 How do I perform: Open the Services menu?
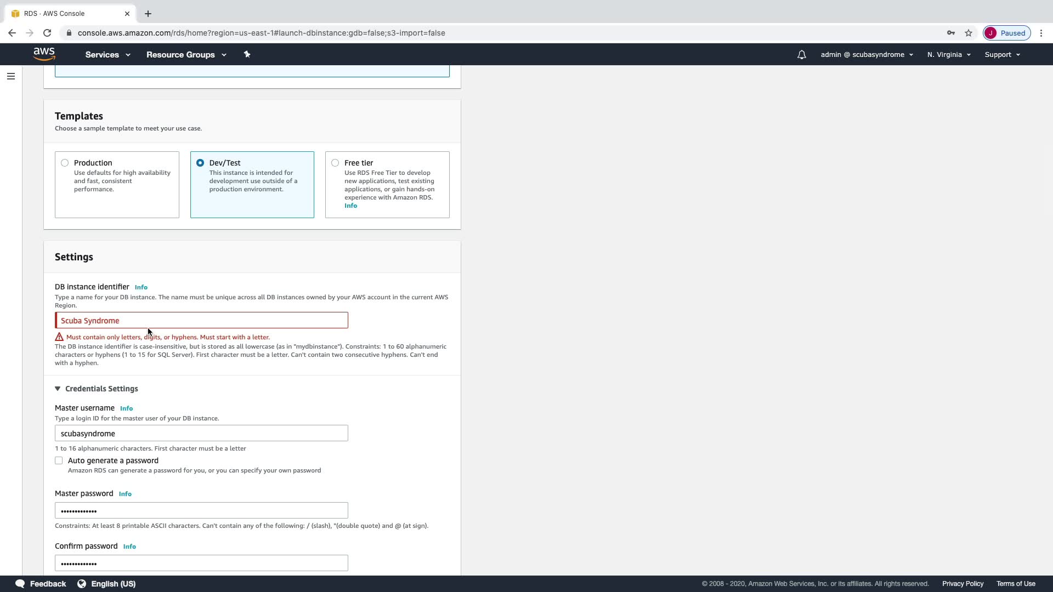(x=107, y=55)
